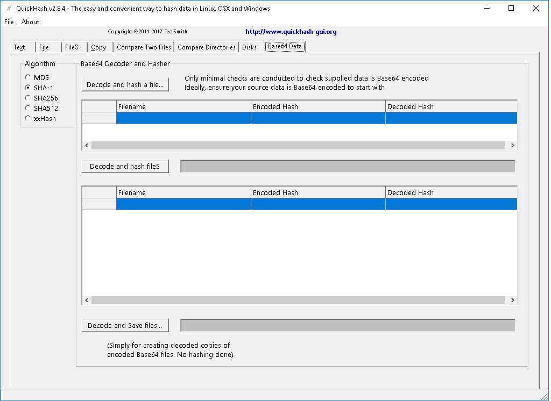Screen dimensions: 551x401
Task: Click the Decode and hash a file button
Action: [x=125, y=84]
